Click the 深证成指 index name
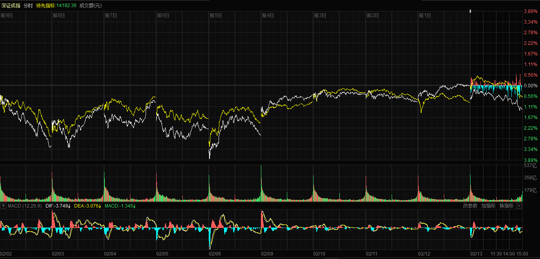 11,6
